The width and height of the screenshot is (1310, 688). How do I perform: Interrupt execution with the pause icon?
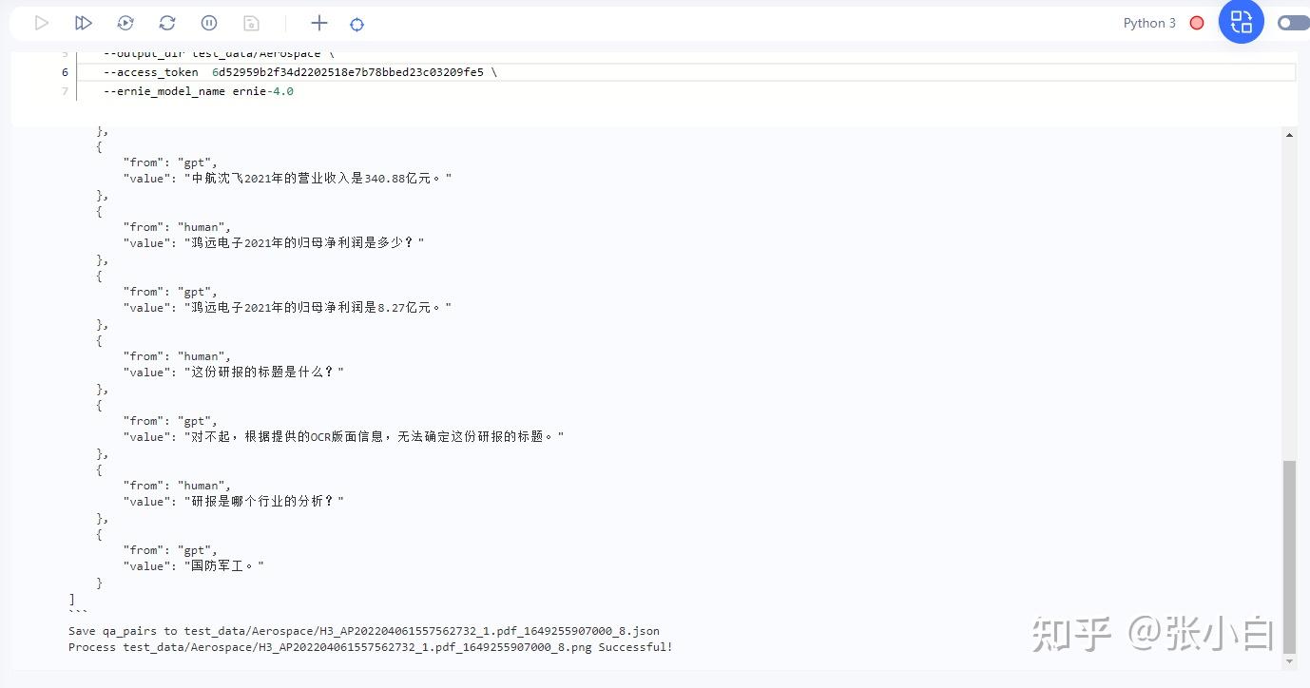208,22
